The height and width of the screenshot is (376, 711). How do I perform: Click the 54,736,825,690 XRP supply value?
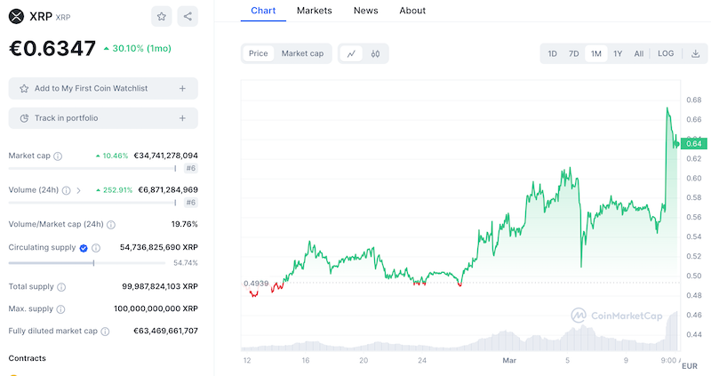tap(159, 248)
